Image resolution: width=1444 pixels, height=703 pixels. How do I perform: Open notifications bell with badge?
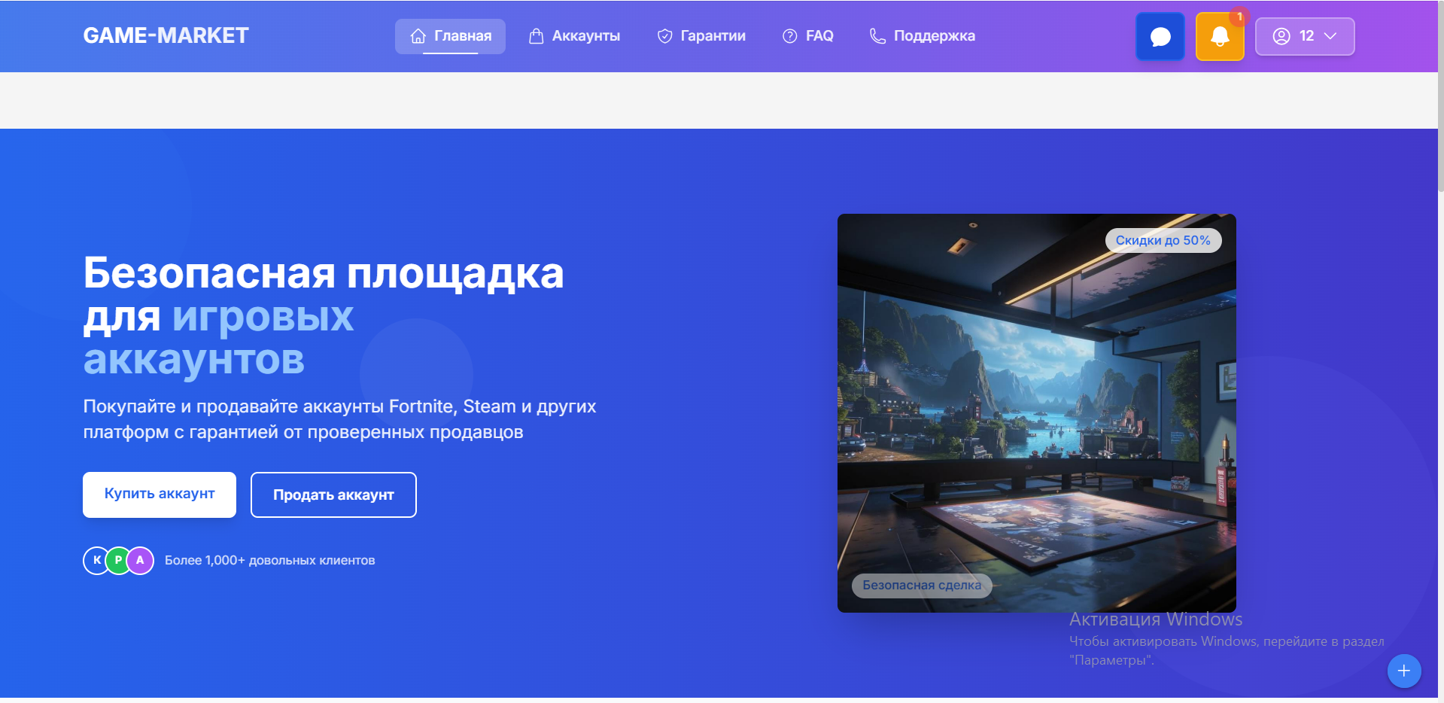coord(1220,36)
